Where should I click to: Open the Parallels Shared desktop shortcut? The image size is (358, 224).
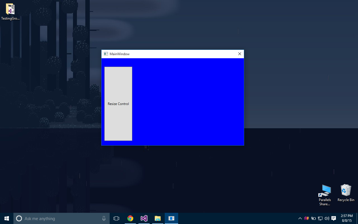[x=324, y=191]
